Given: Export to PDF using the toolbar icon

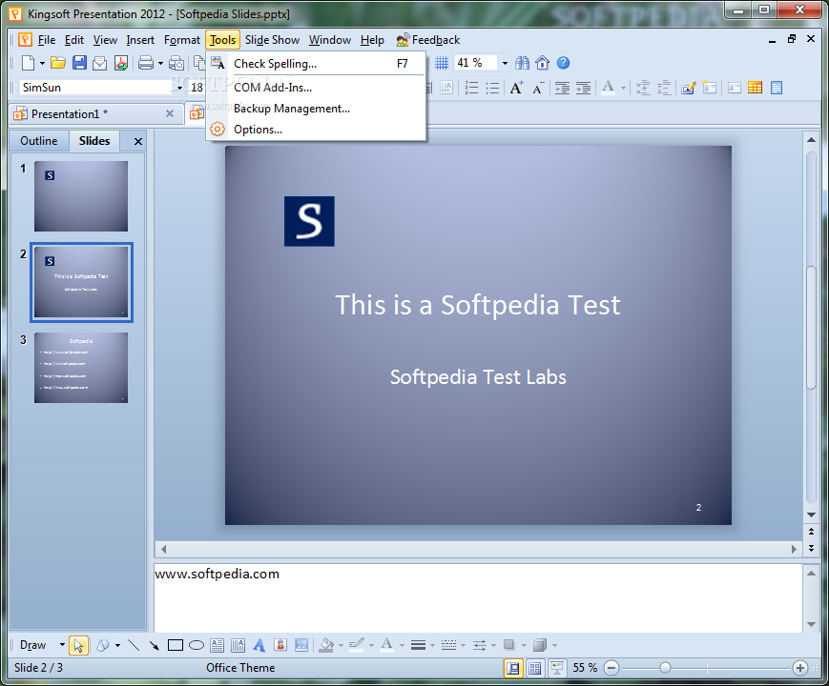Looking at the screenshot, I should 121,63.
